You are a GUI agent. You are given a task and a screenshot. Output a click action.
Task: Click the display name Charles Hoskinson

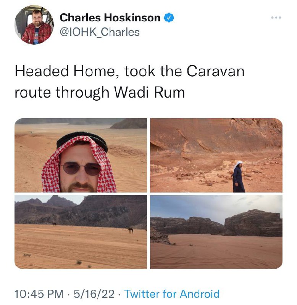click(110, 18)
